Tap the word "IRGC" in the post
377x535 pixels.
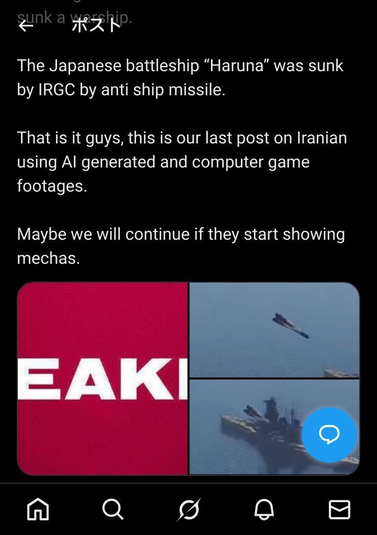57,90
